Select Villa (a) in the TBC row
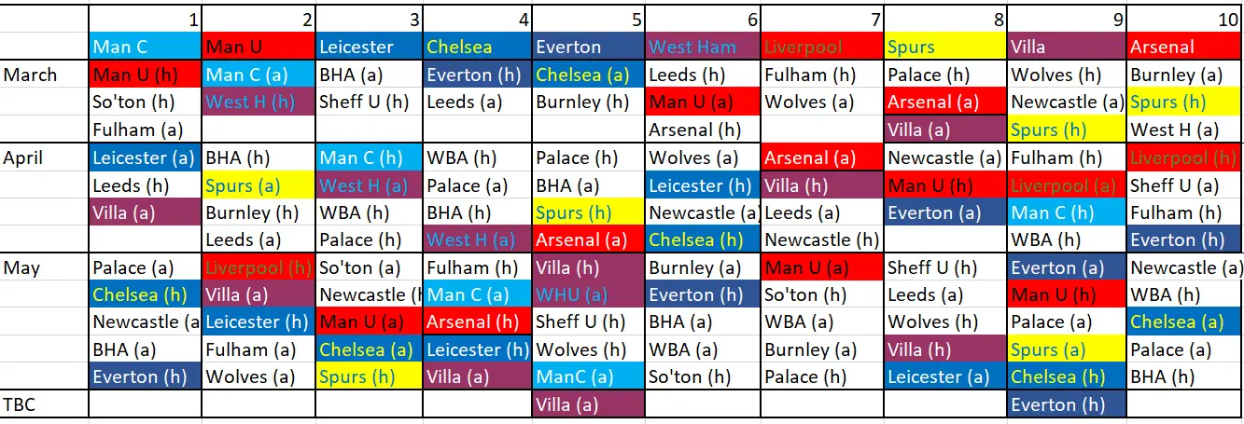Screen dimensions: 1244x424 click(x=588, y=404)
